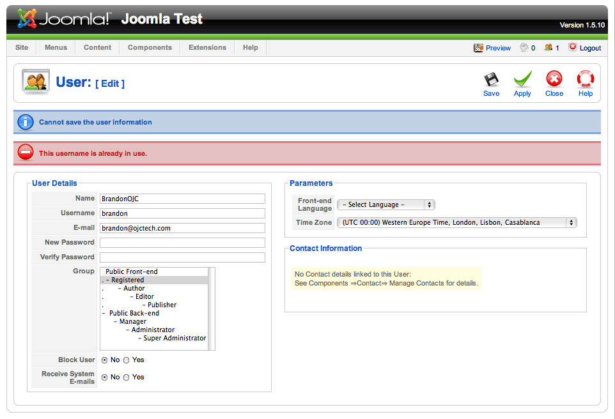Screen dimensions: 615x419
Task: Set Receive System E-mails to Yes
Action: point(127,377)
